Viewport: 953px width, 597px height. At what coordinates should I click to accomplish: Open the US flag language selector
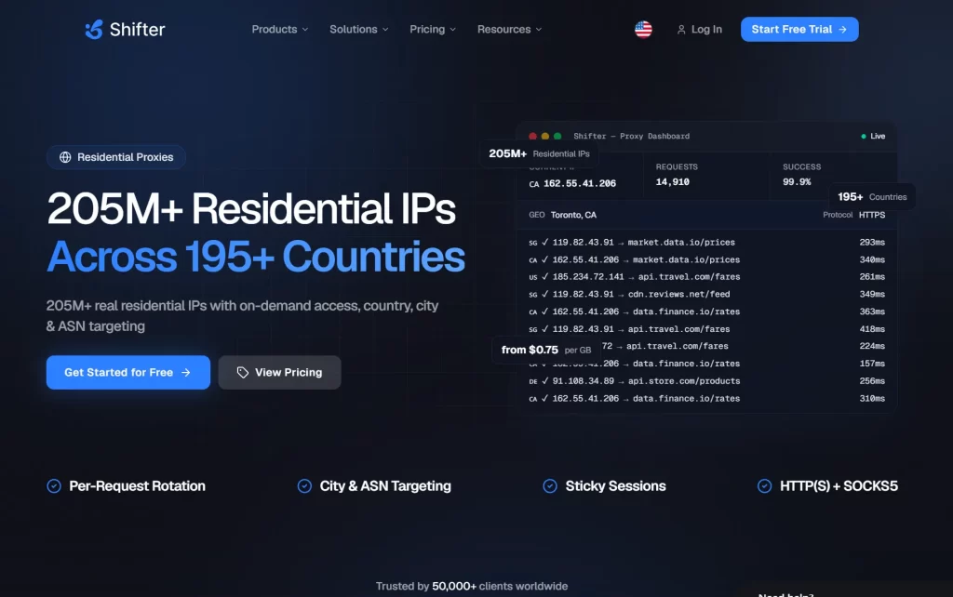coord(643,29)
